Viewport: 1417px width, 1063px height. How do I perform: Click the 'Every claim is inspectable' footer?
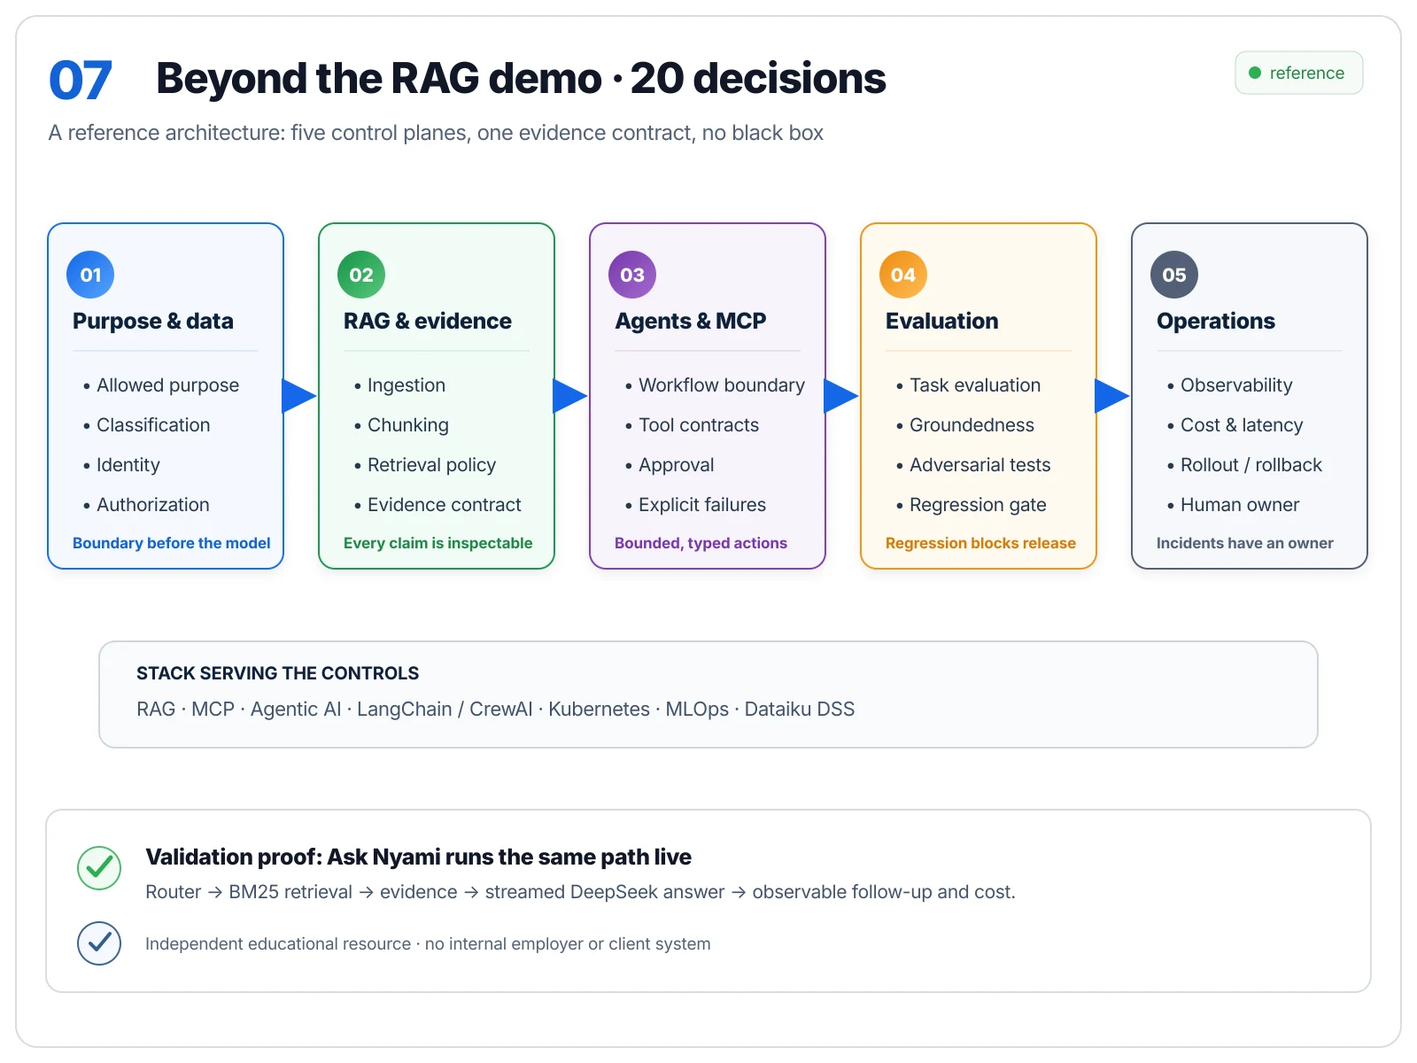click(x=438, y=543)
